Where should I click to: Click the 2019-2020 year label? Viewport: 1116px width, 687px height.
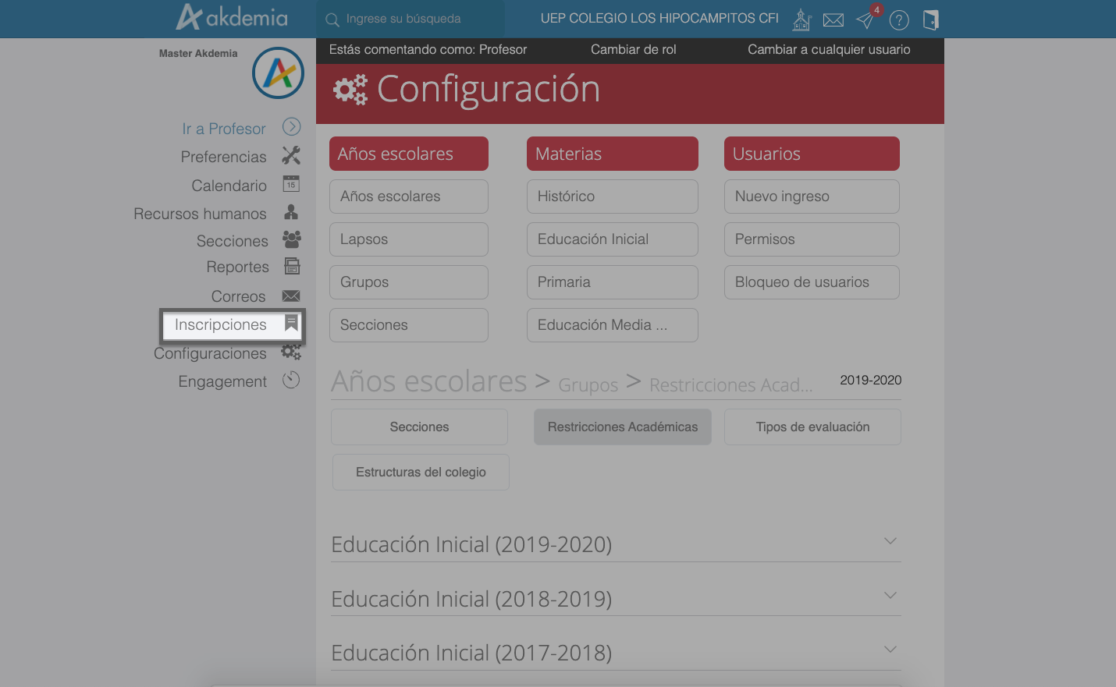click(870, 381)
